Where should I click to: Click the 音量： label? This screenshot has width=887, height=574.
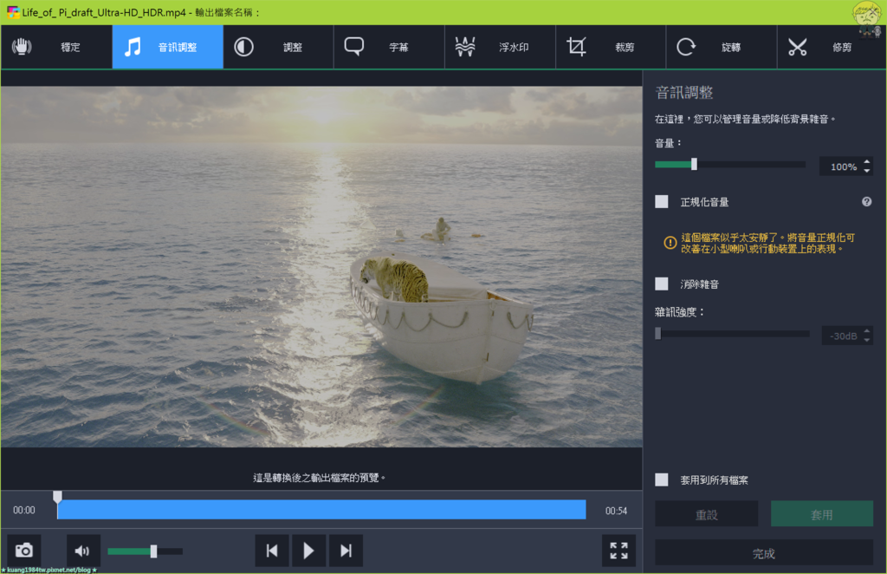tap(668, 143)
